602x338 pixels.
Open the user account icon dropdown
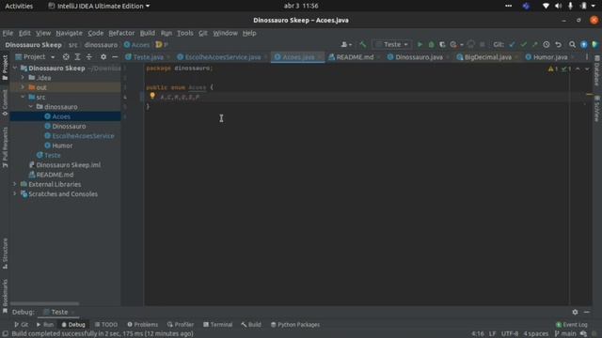coord(346,44)
